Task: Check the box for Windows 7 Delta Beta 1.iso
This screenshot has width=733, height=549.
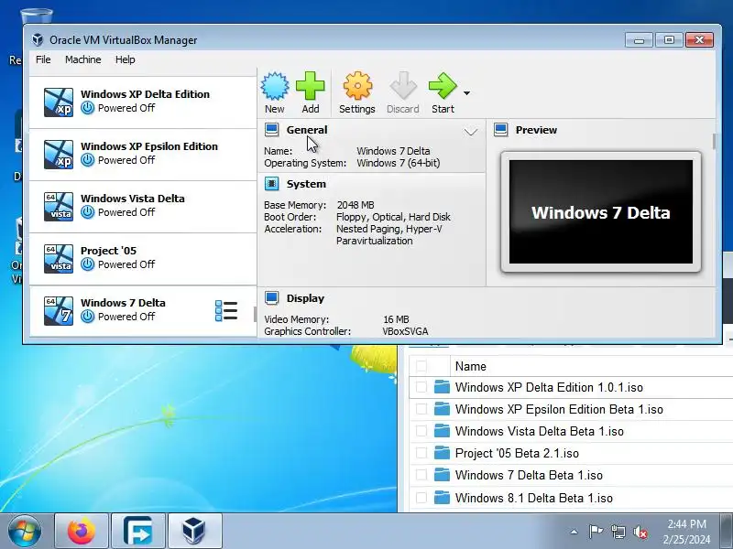Action: tap(421, 475)
